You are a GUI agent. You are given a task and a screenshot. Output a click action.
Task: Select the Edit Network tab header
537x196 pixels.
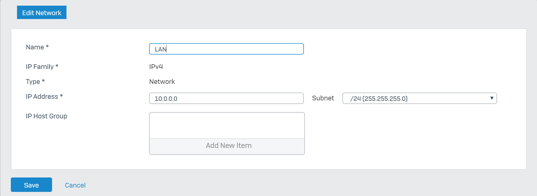click(x=42, y=12)
